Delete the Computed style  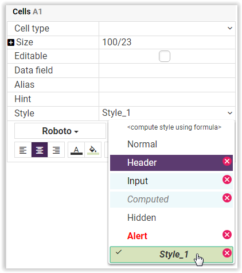[227, 198]
